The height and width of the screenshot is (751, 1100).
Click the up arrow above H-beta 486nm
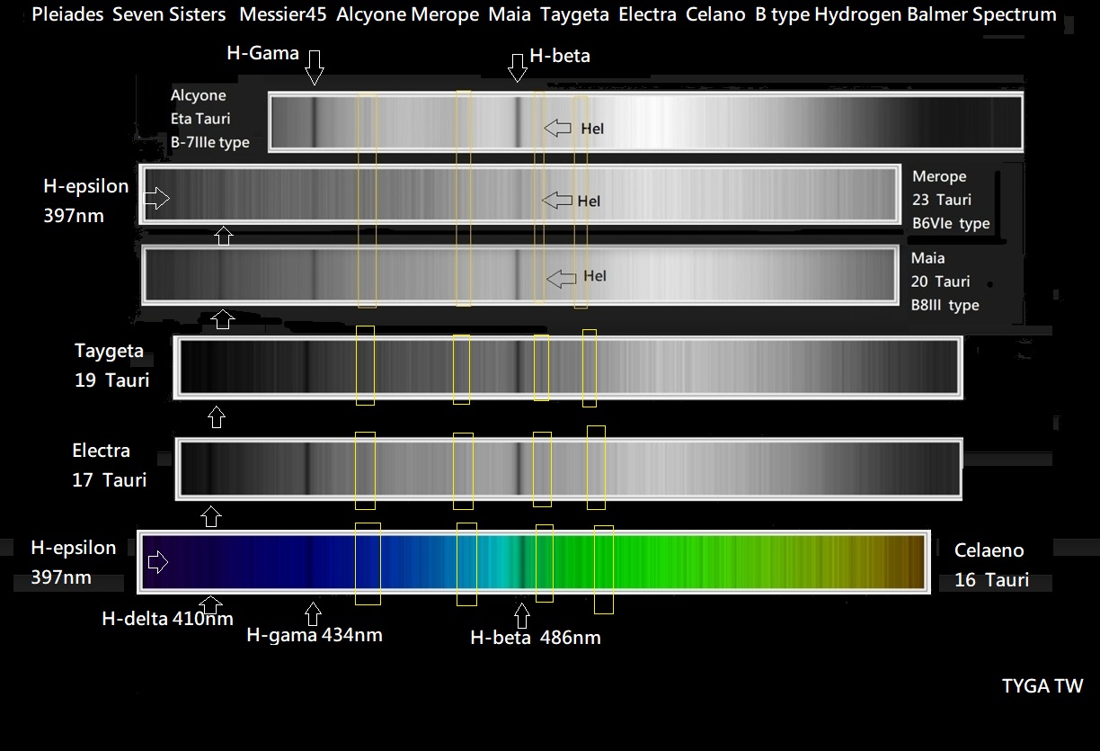point(522,615)
